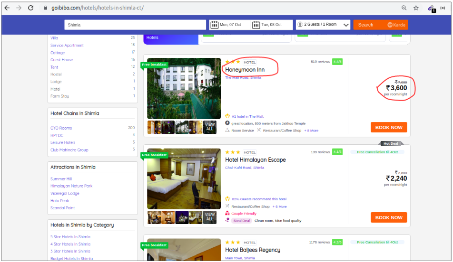
Task: Open Honeymoon Inn main photo
Action: [184, 88]
